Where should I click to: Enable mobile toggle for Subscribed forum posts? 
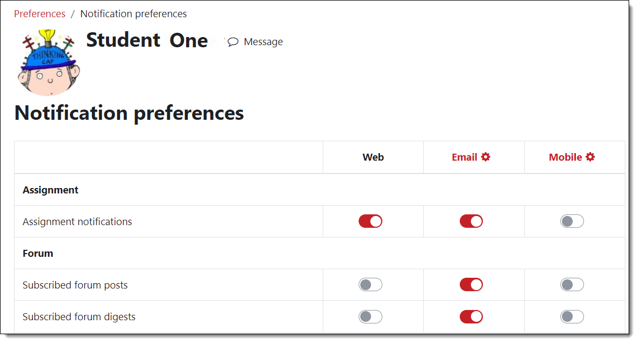(572, 285)
